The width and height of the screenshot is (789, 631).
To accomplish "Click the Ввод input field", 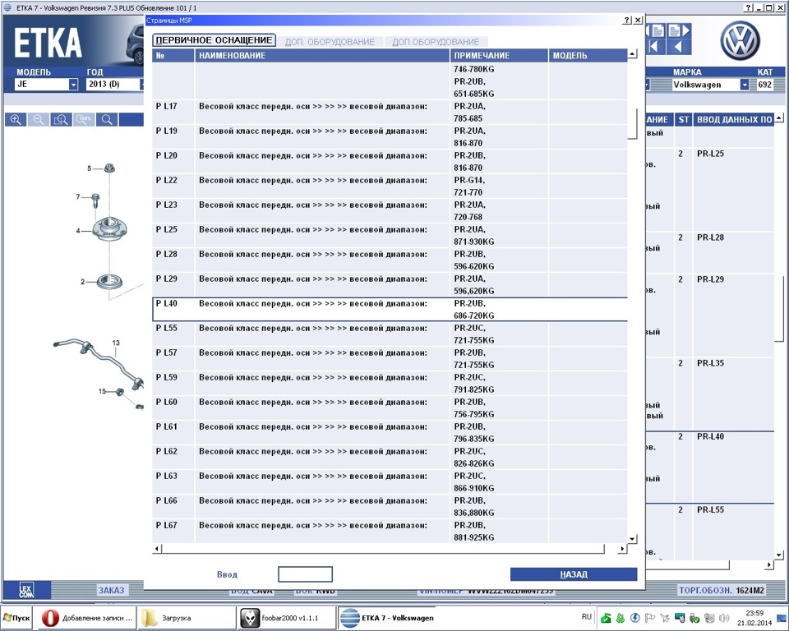I will 305,574.
